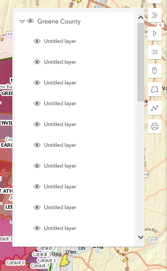Image resolution: width=167 pixels, height=271 pixels.
Task: Click the Catskill 6 map label
Action: point(15,263)
